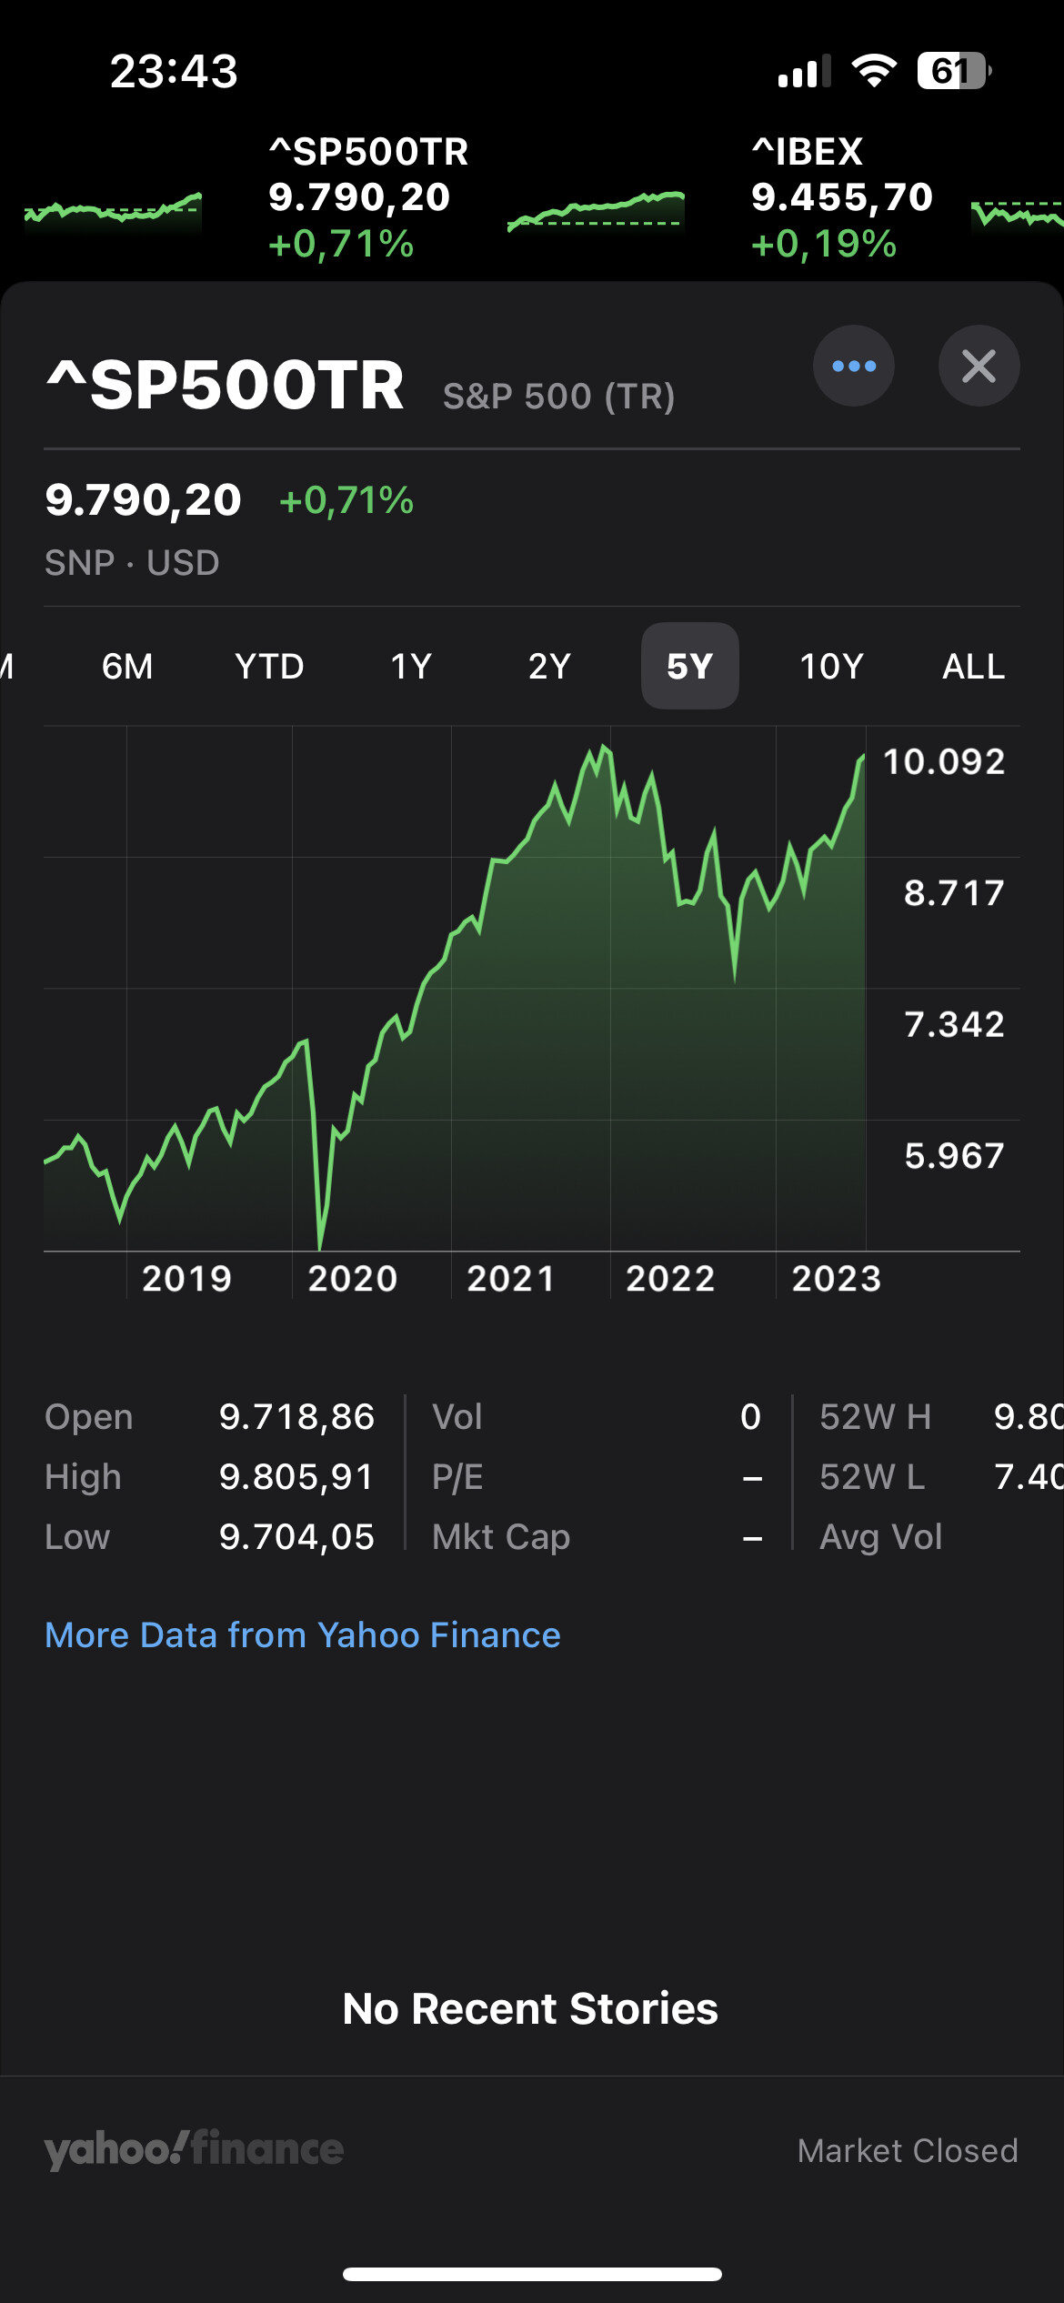Screen dimensions: 1064x2303
Task: Tap the green +0,71% change value
Action: [346, 501]
